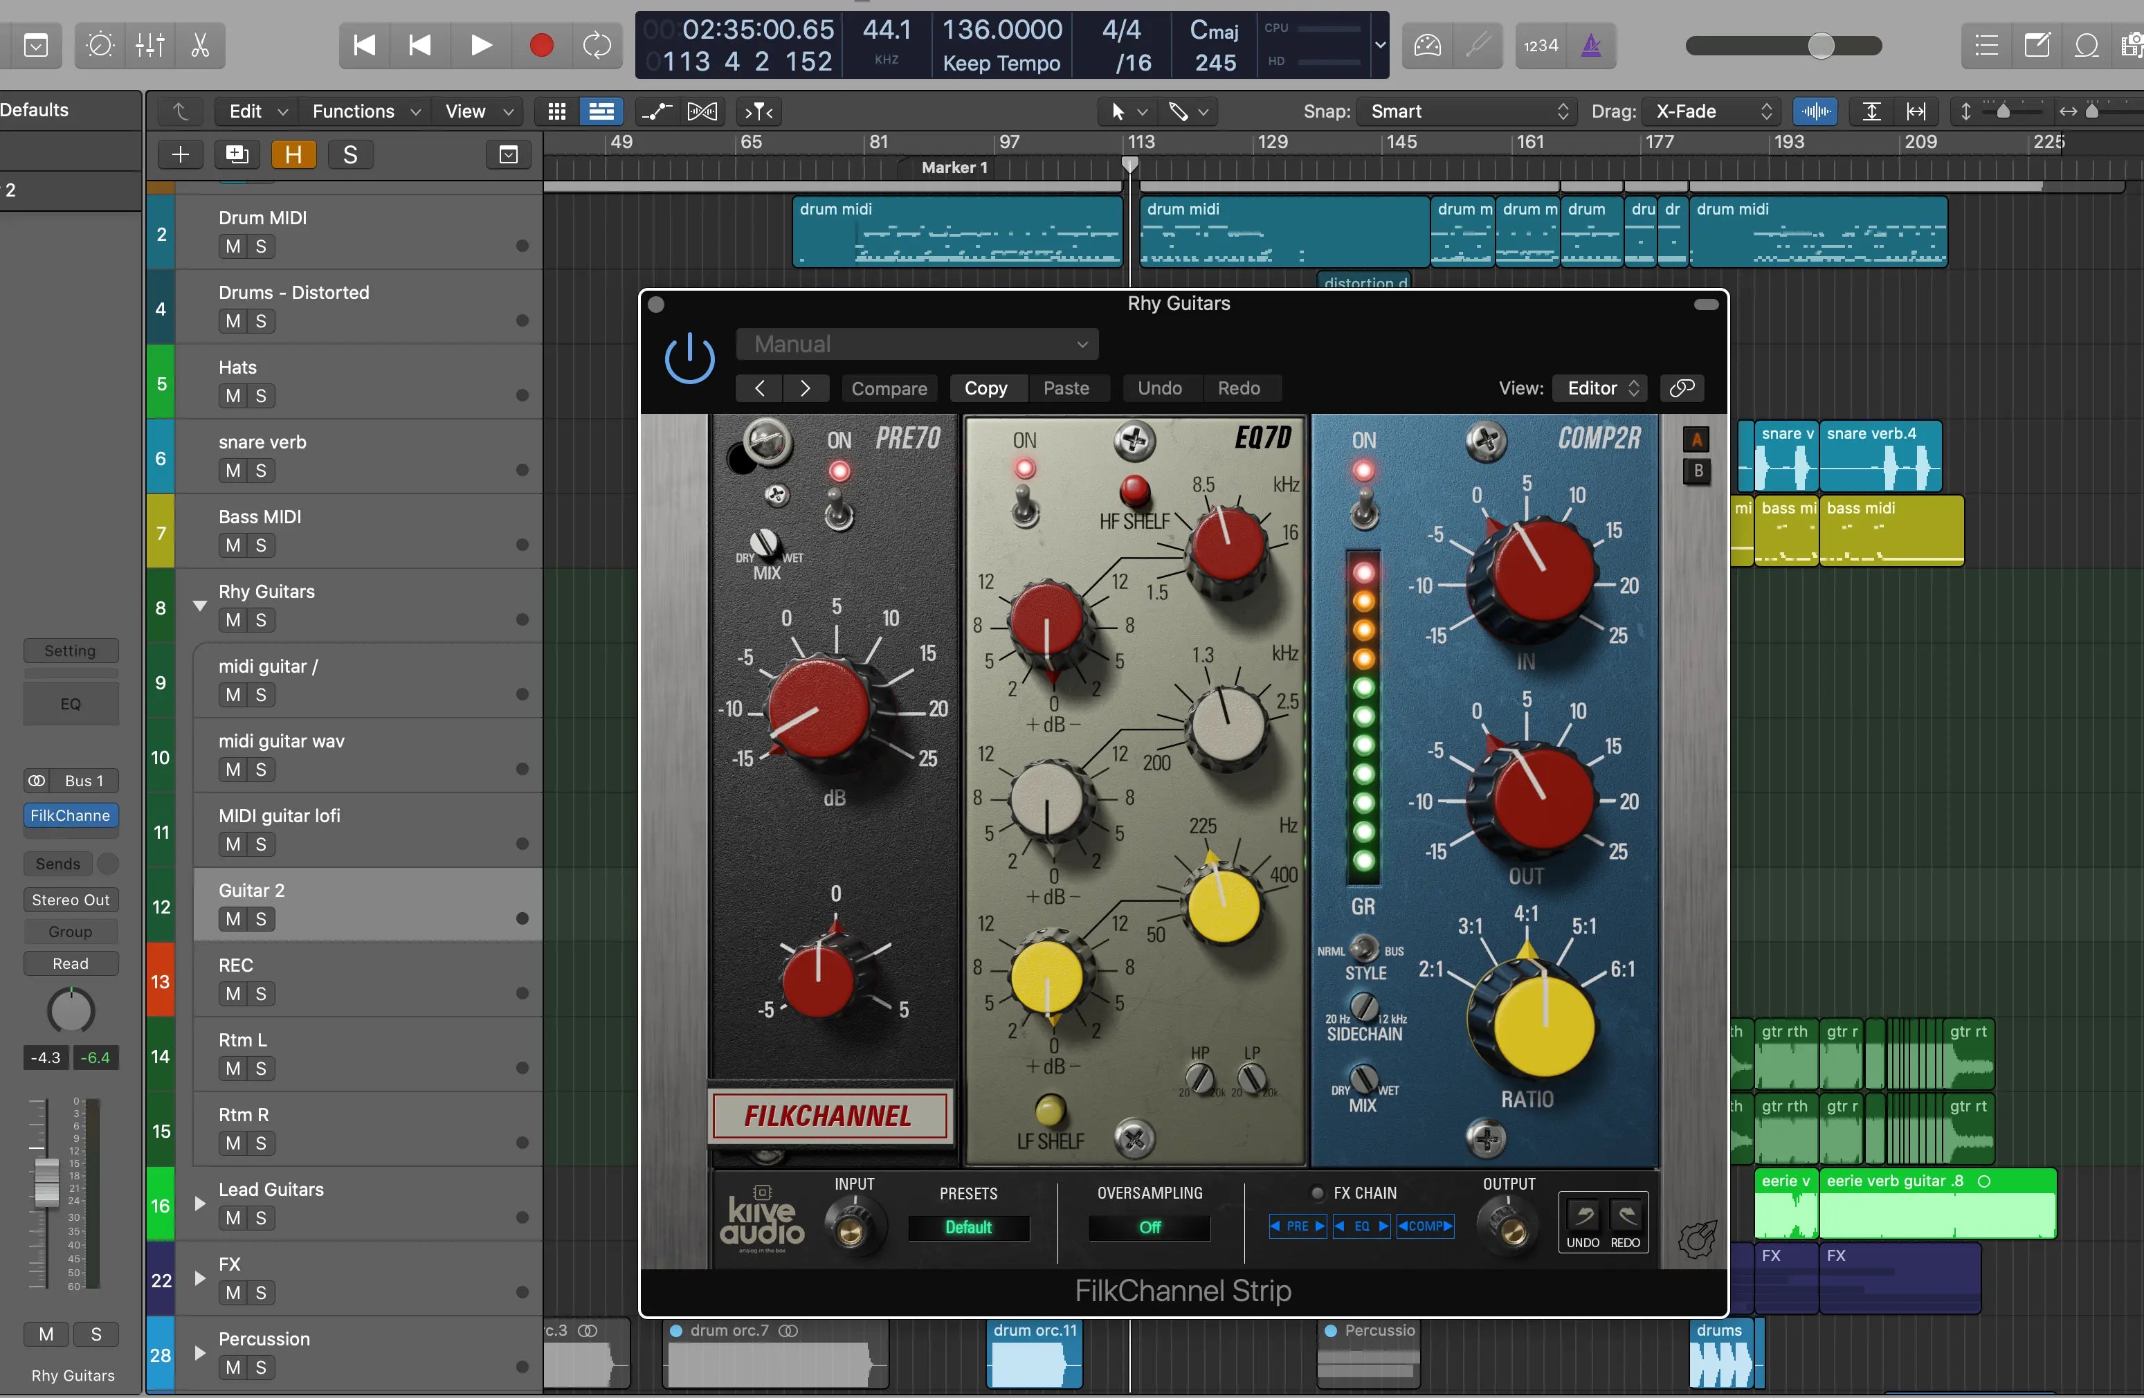Image resolution: width=2144 pixels, height=1398 pixels.
Task: Expand the Lead Guitars track folder
Action: coord(200,1204)
